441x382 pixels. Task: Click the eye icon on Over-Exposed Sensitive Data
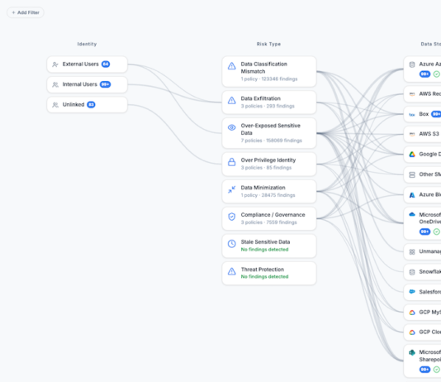point(231,127)
